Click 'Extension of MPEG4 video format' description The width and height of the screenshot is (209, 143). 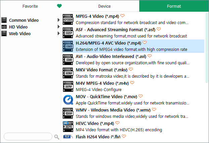(132, 50)
